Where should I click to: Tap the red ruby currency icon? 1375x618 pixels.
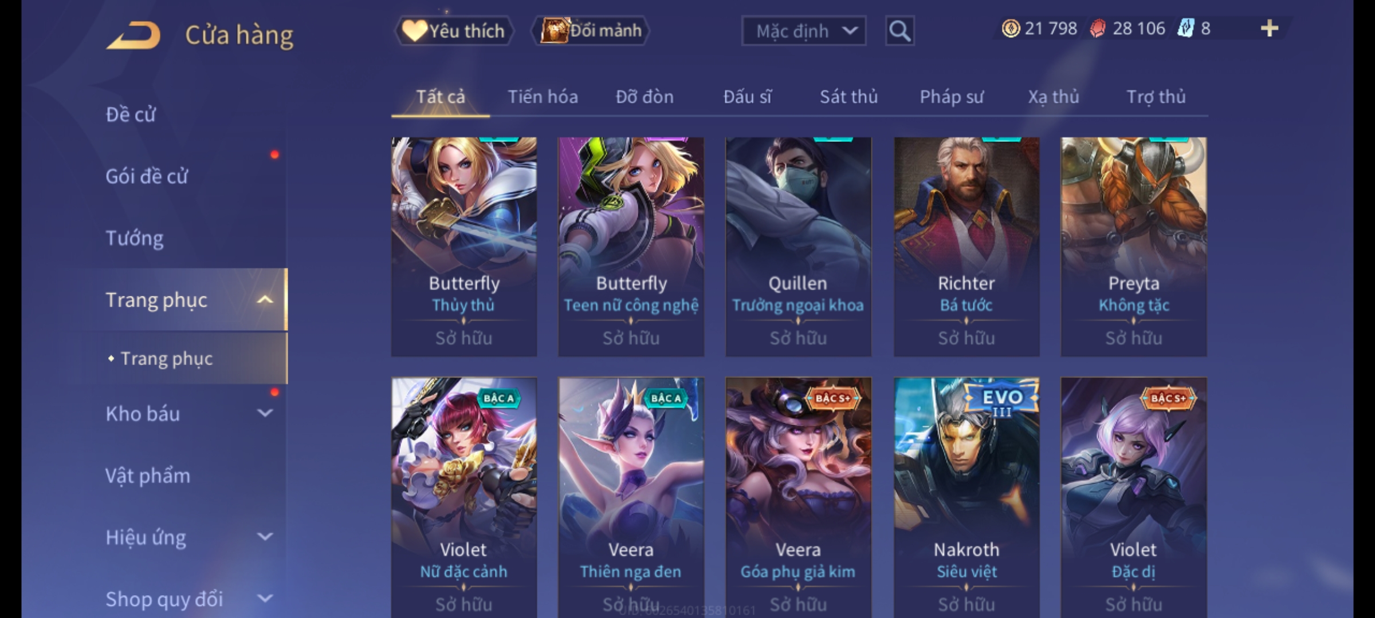[x=1097, y=28]
